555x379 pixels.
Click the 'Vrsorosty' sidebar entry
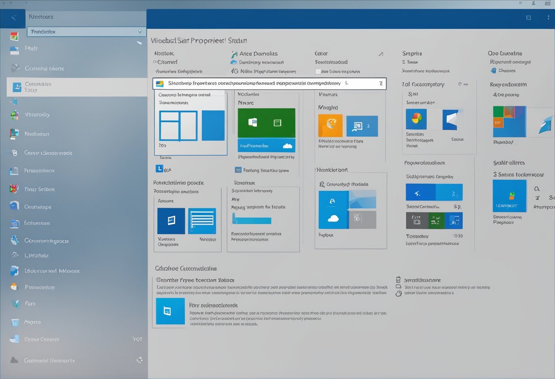click(x=37, y=115)
